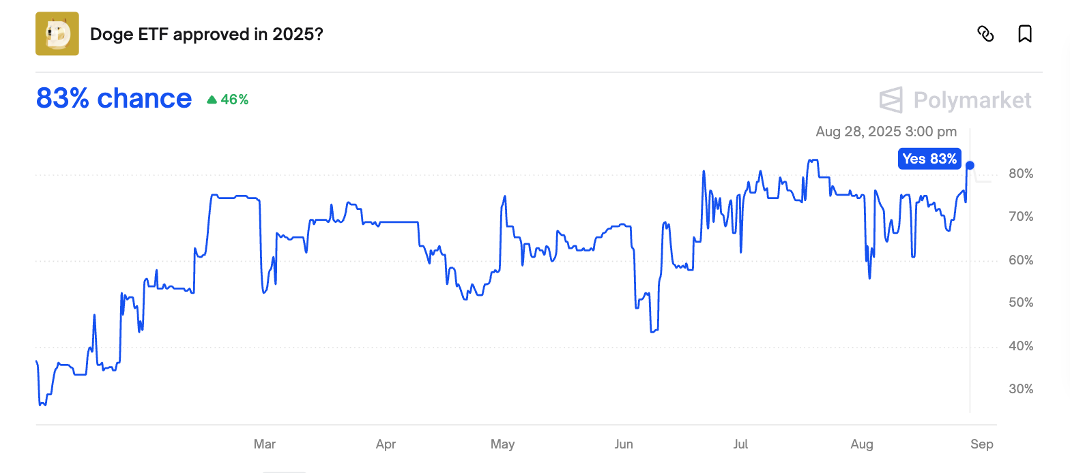Click the Doge coin market thumbnail
The width and height of the screenshot is (1070, 473).
click(57, 34)
